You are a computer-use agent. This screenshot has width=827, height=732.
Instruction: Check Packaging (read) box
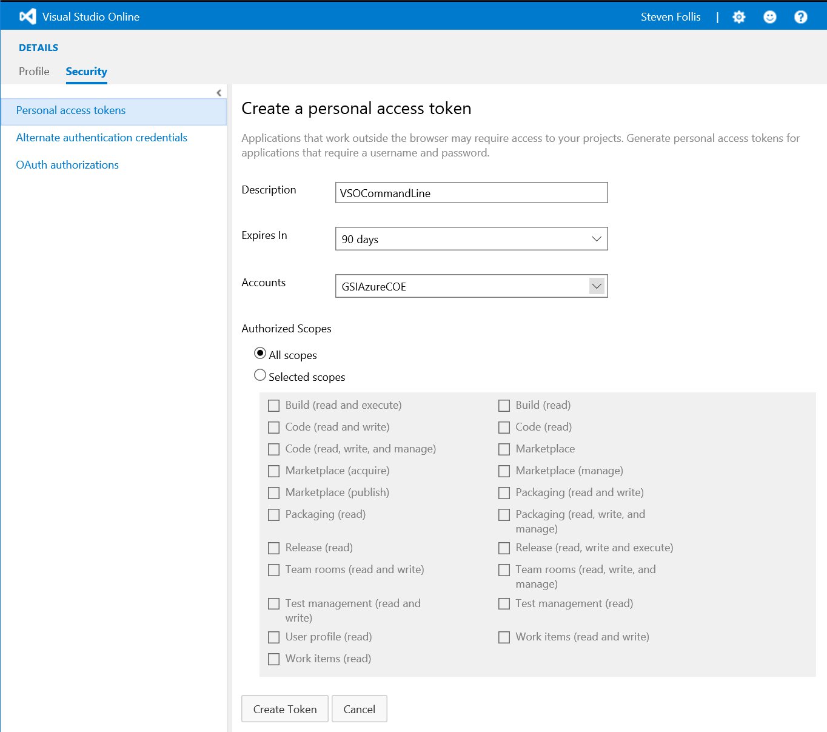tap(274, 515)
